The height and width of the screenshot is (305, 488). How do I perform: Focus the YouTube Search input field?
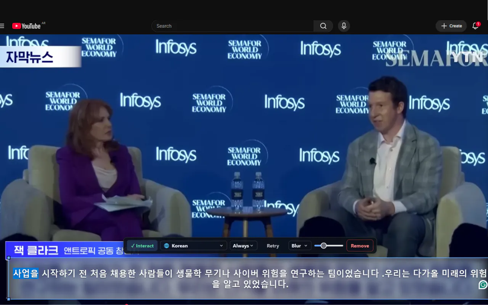[x=233, y=26]
